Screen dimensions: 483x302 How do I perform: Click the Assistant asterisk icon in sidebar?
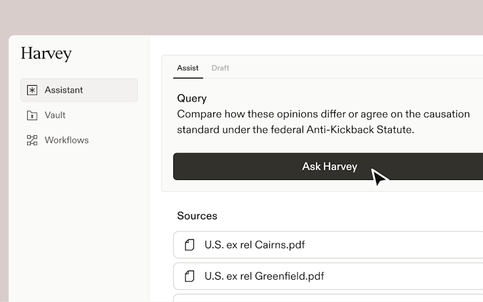coord(32,90)
